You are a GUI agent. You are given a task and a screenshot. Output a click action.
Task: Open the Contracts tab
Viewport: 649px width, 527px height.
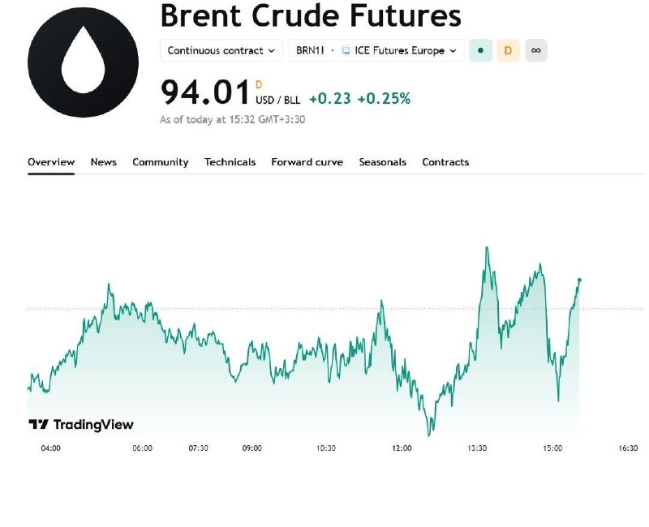click(445, 162)
